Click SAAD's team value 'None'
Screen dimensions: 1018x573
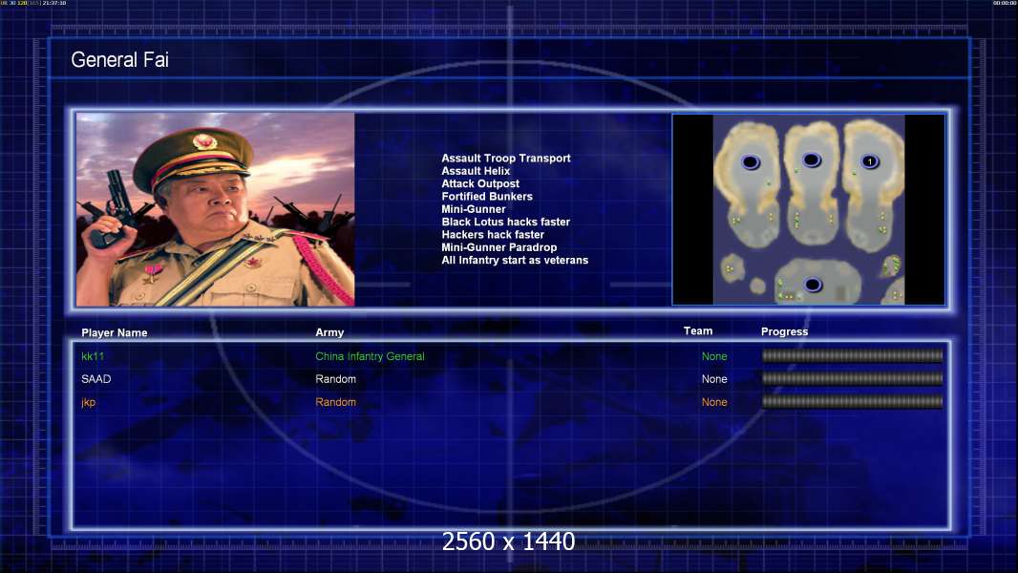[714, 379]
